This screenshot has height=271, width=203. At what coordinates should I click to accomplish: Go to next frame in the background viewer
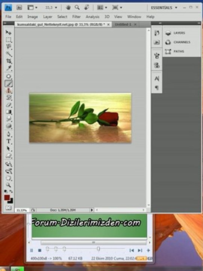click(139, 250)
